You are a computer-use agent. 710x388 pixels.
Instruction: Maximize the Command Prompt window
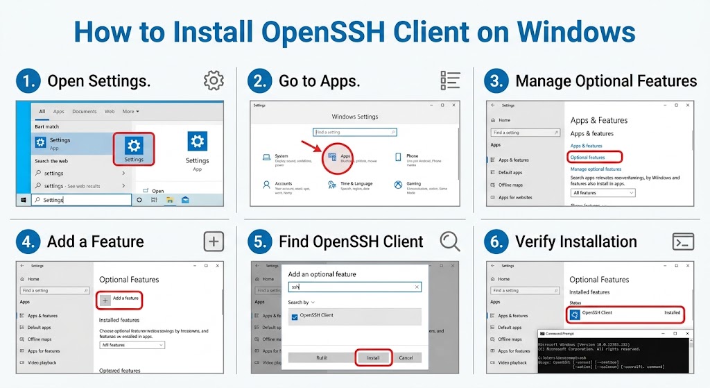point(675,334)
